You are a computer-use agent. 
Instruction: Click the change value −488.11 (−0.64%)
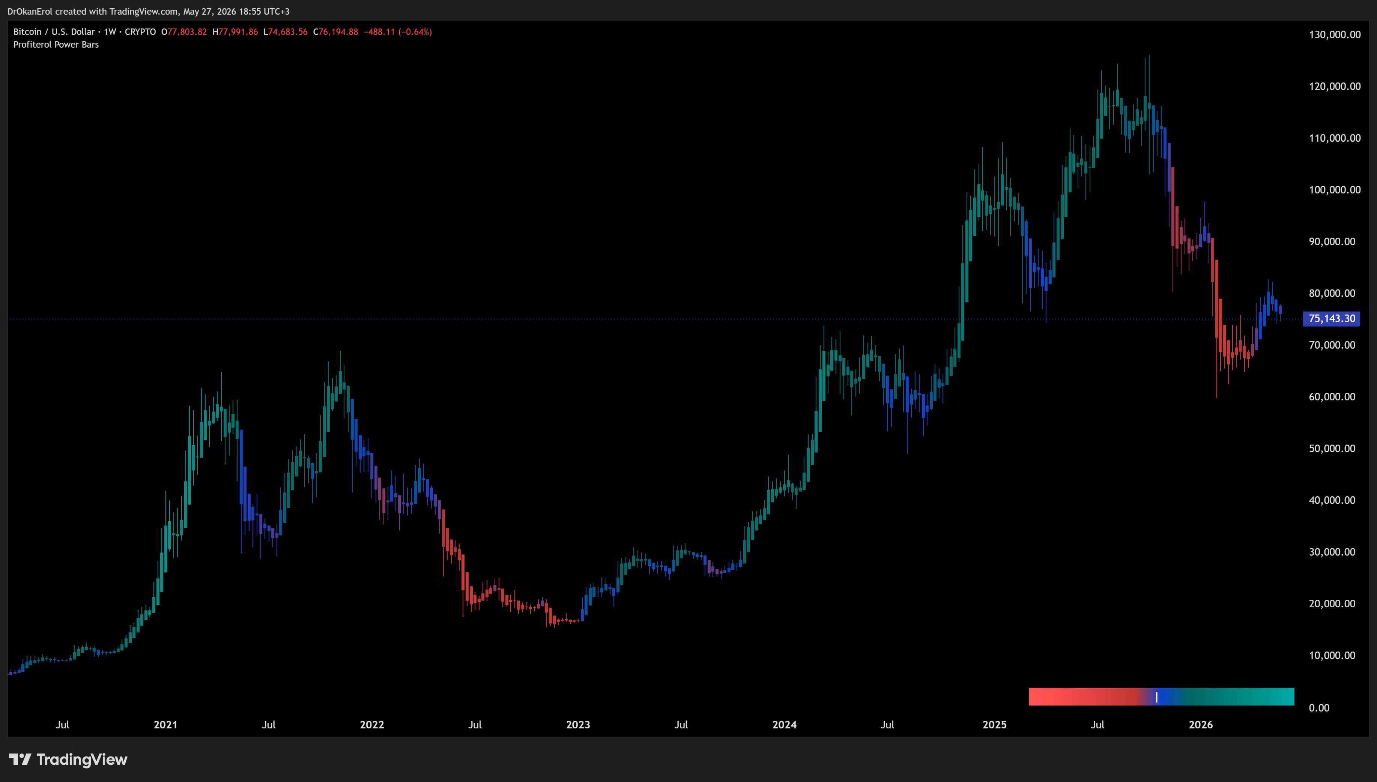point(398,32)
